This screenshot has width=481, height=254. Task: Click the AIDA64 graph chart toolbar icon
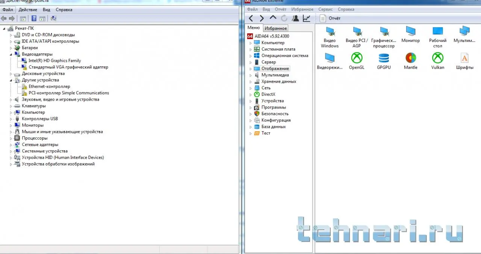click(x=307, y=18)
